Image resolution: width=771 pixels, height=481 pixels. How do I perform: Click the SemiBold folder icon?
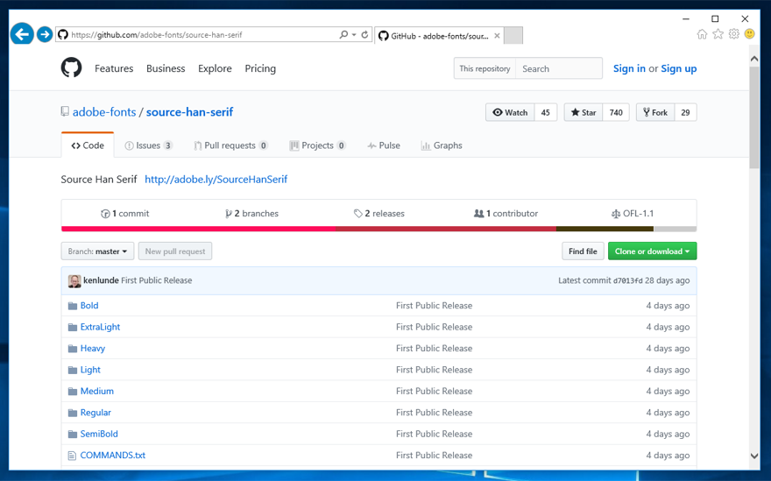[73, 435]
